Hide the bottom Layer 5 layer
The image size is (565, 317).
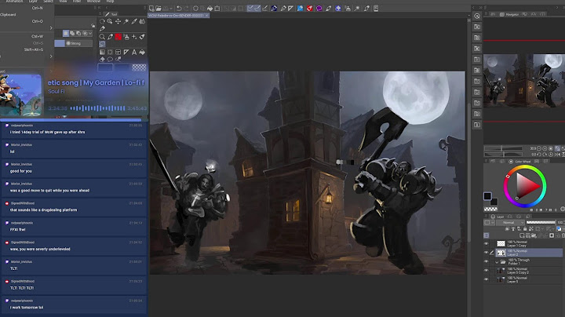pos(486,279)
